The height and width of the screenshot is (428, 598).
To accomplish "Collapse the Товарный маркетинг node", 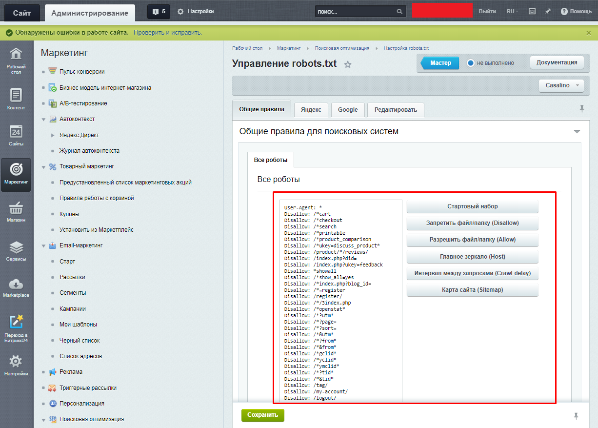I will [43, 167].
